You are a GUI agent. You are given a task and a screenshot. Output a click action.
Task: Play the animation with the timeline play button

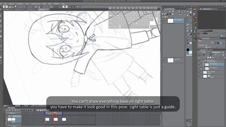point(26,110)
